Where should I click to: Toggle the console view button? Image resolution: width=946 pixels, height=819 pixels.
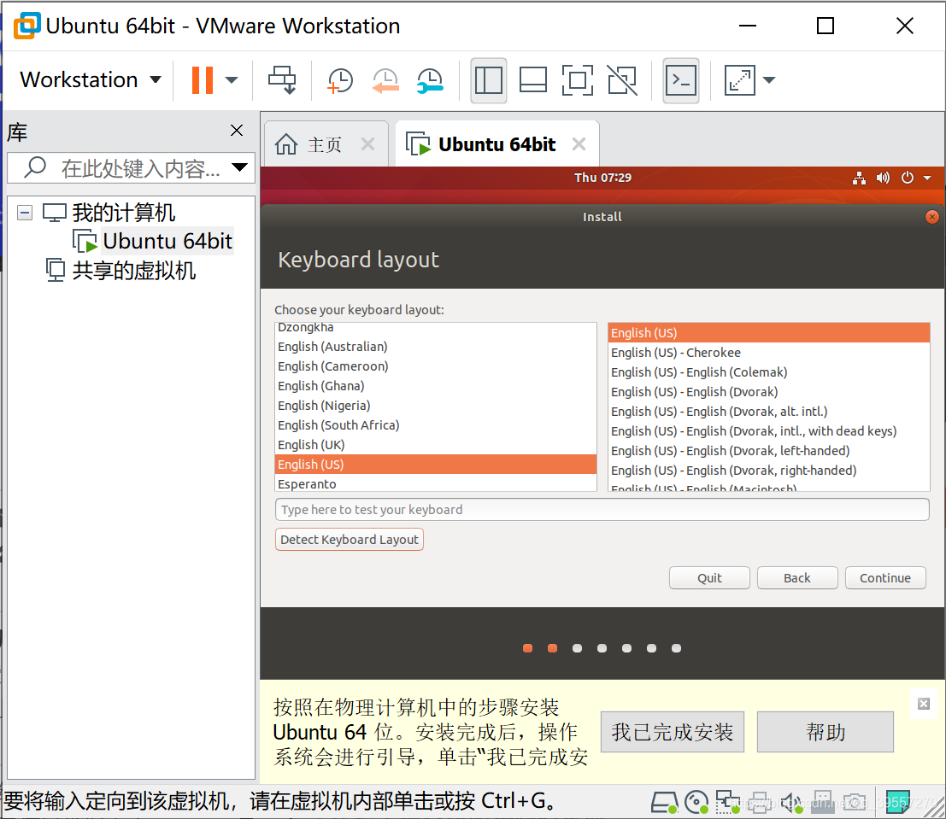(680, 80)
